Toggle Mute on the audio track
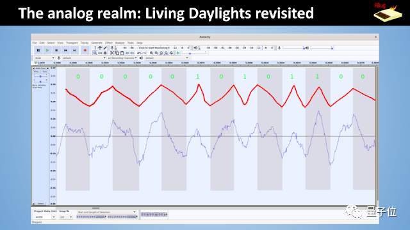Viewport: 410px width, 230px height. (36, 72)
